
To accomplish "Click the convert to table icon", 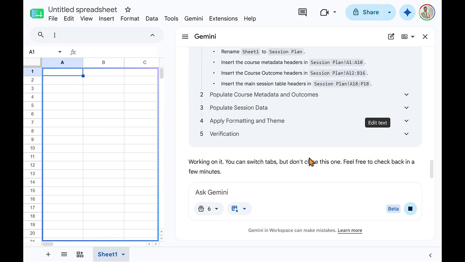I will 80,254.
